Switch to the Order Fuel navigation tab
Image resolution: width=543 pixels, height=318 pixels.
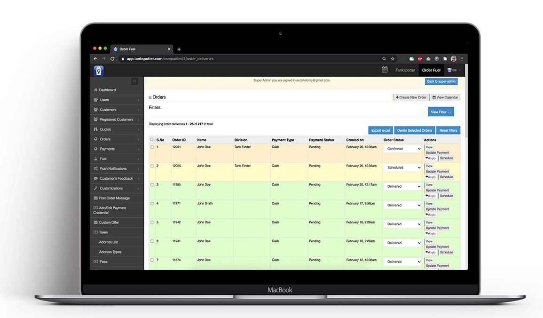click(431, 70)
